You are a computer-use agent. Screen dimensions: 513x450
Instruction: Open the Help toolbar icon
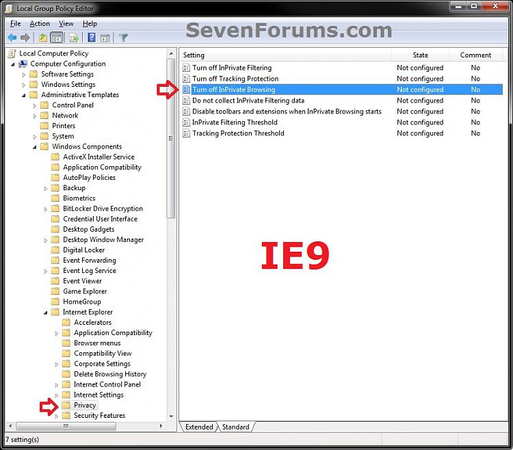coord(92,38)
